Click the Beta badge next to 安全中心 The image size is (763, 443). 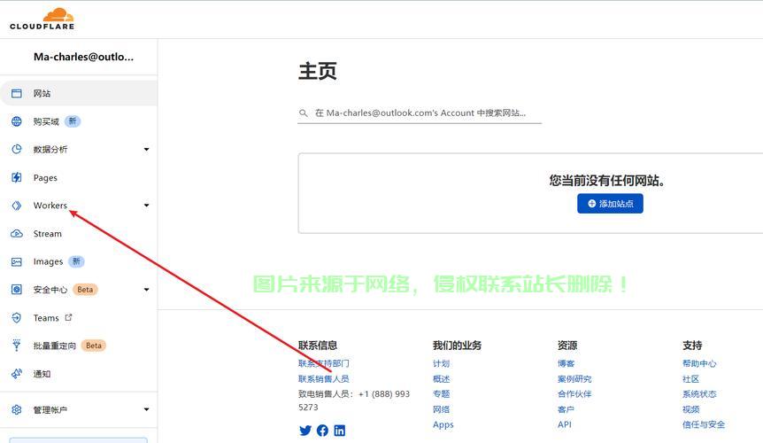coord(85,290)
